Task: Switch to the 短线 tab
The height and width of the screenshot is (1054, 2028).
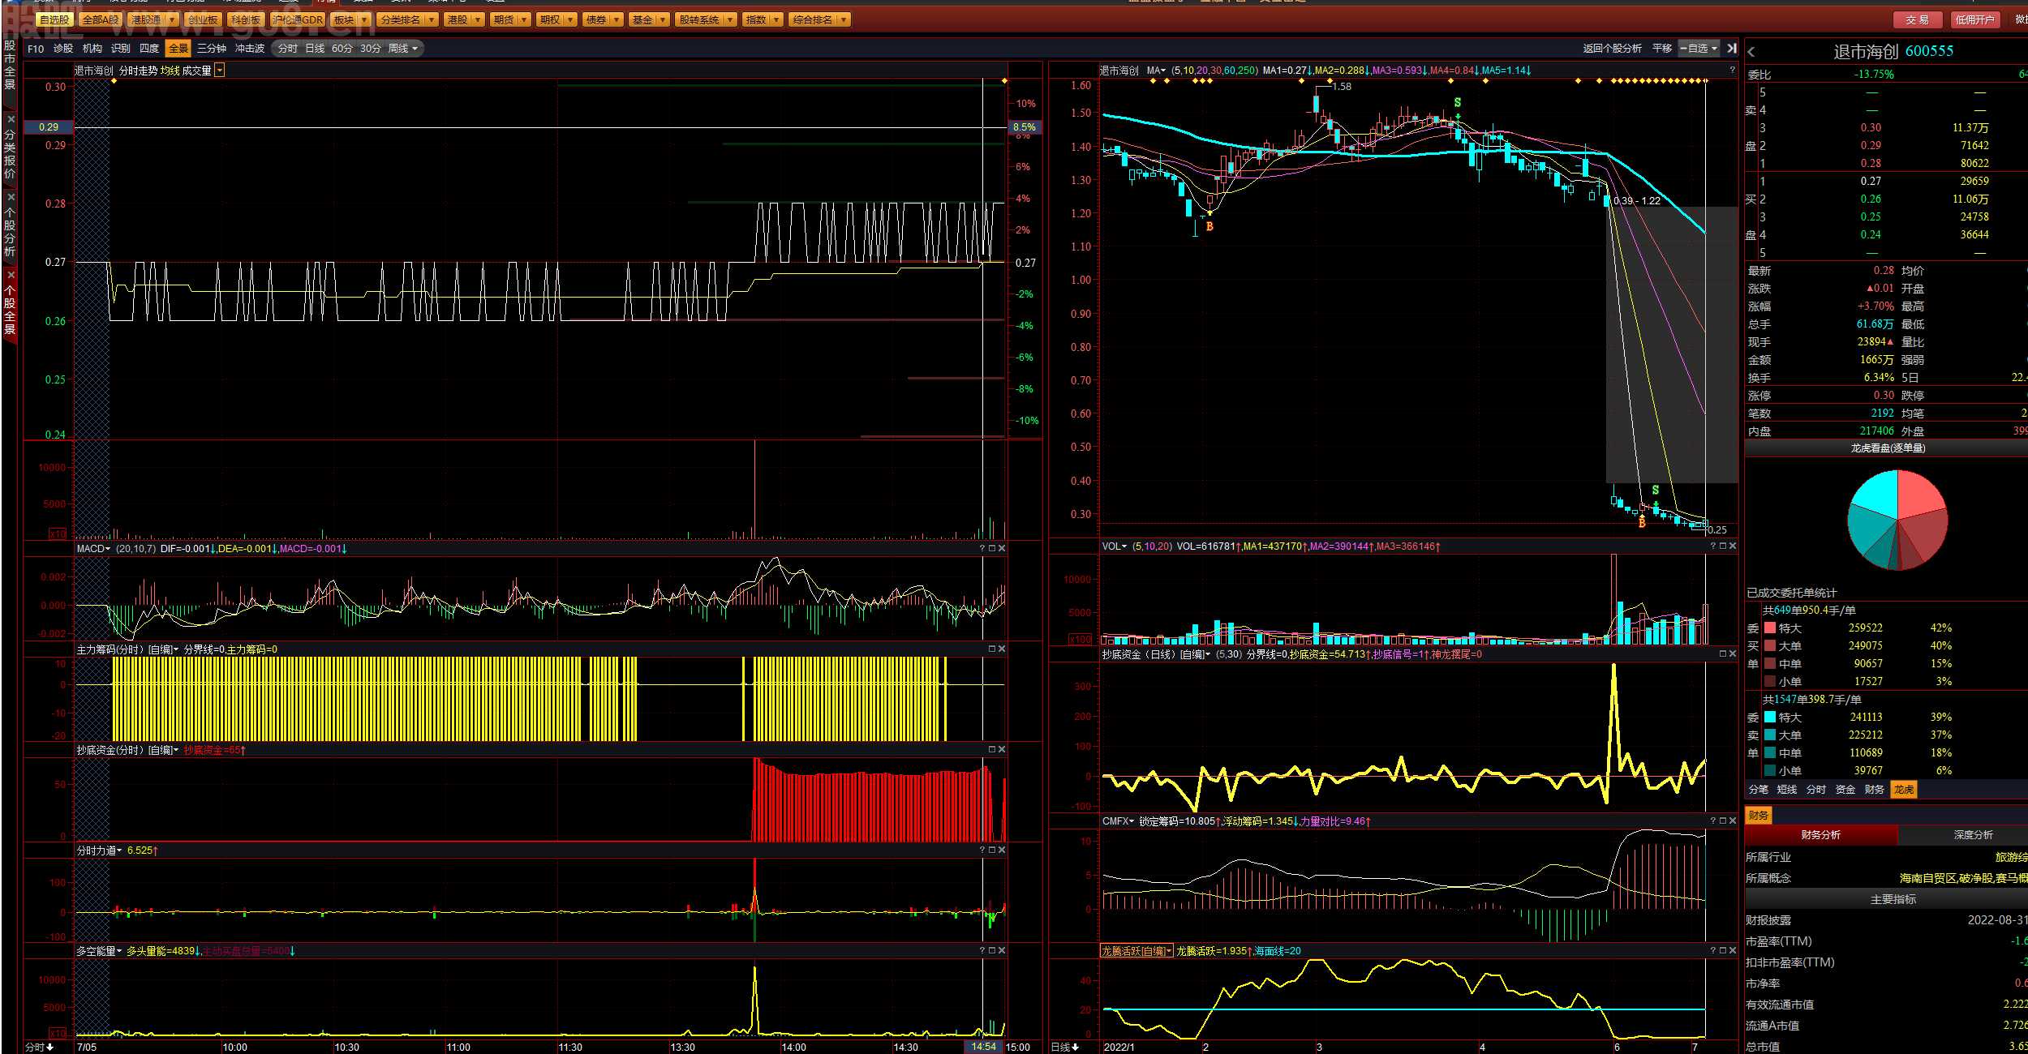Action: point(1787,789)
